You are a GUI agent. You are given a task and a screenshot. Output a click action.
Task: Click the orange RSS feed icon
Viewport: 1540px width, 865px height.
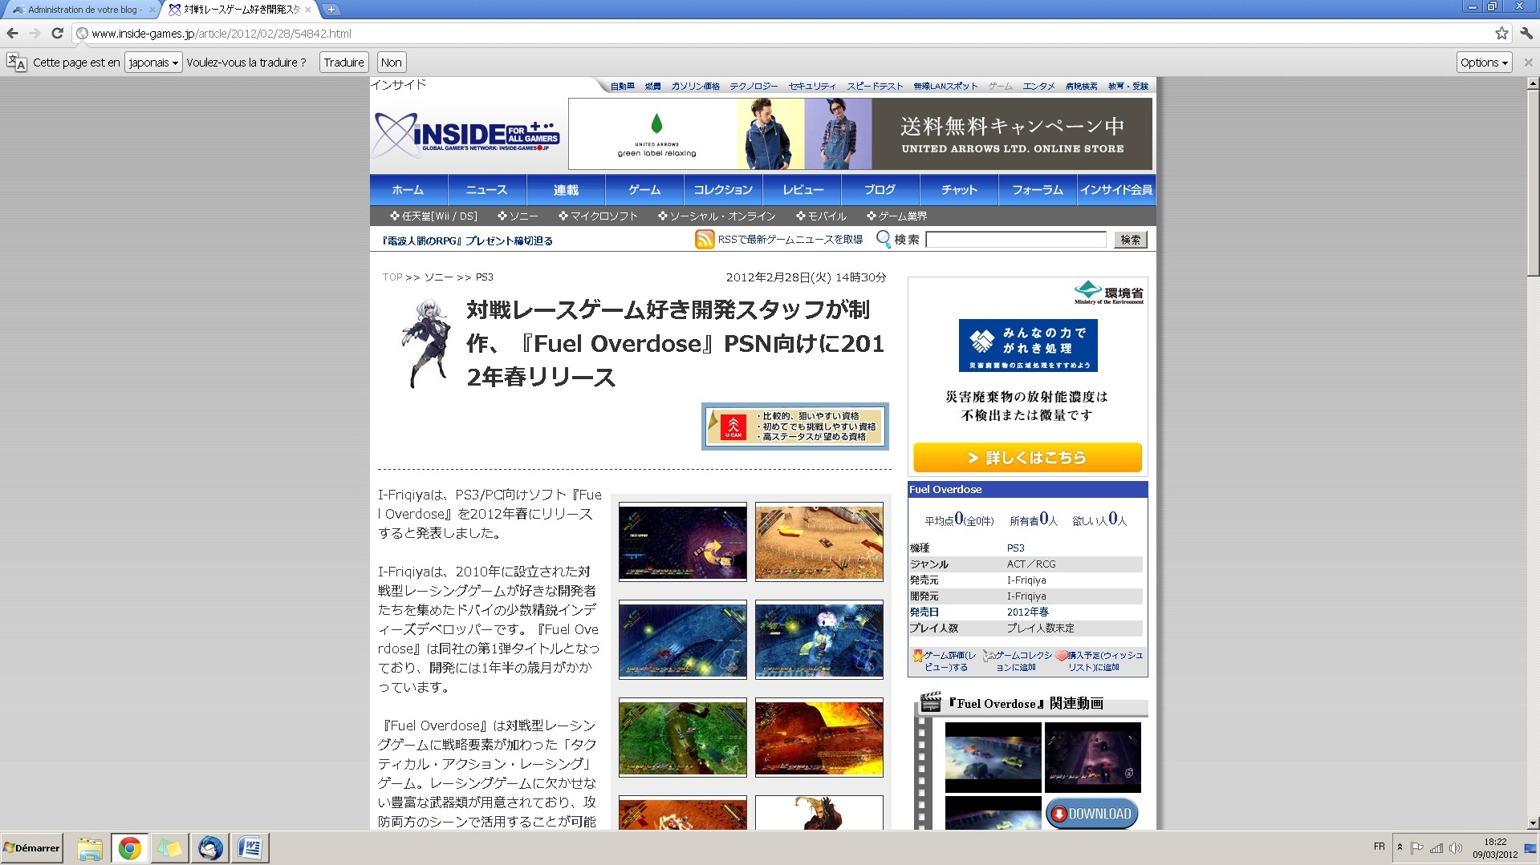click(704, 240)
